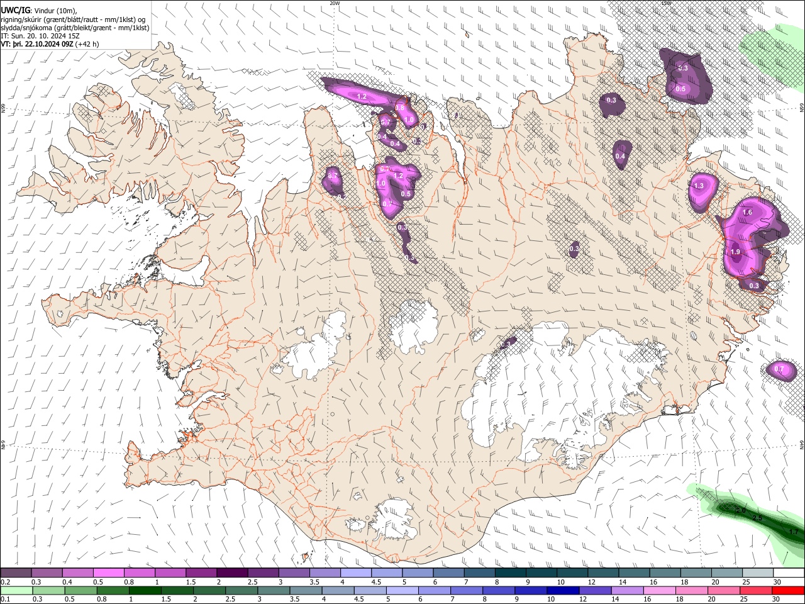Click the 'VT: þri. 22.10.2024 09Z (+42 h)' line
Image resolution: width=805 pixels, height=604 pixels.
pyautogui.click(x=50, y=44)
